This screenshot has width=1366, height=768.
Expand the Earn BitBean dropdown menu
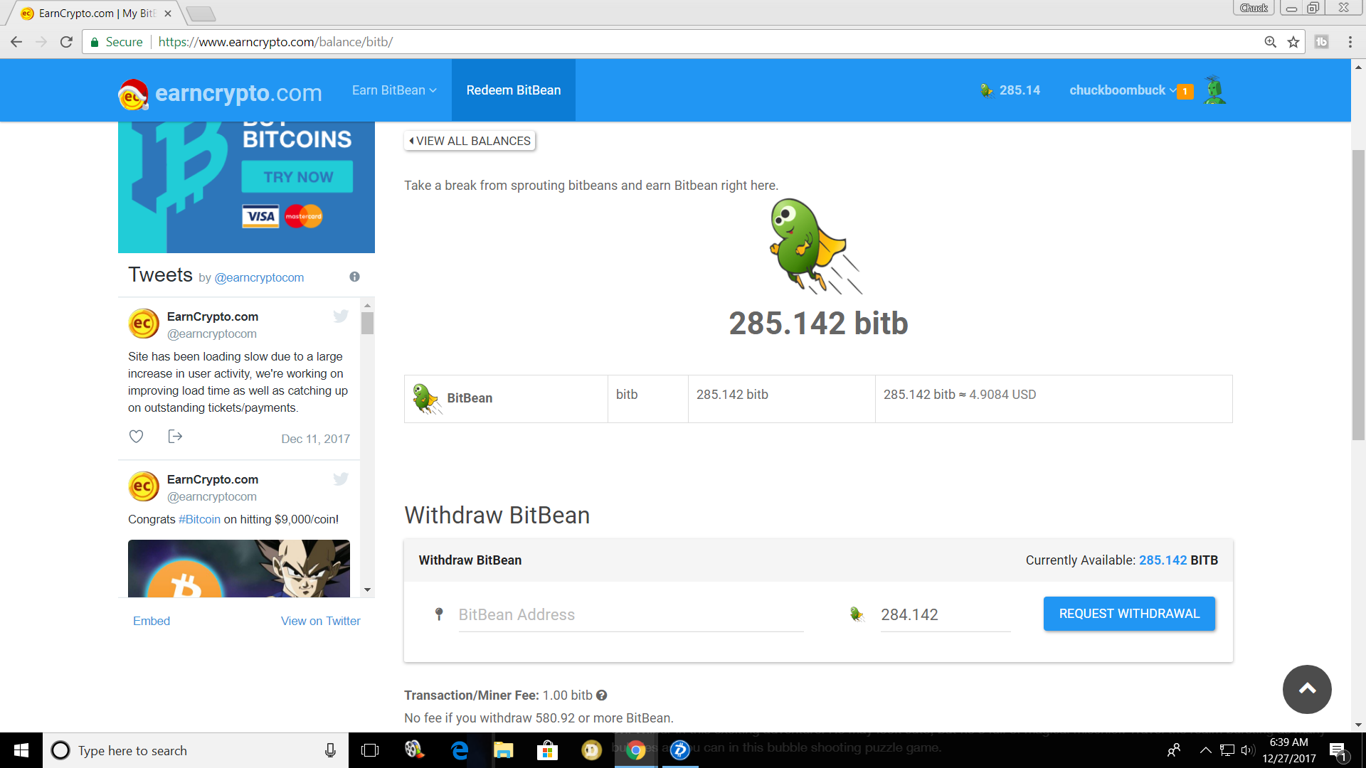[393, 90]
